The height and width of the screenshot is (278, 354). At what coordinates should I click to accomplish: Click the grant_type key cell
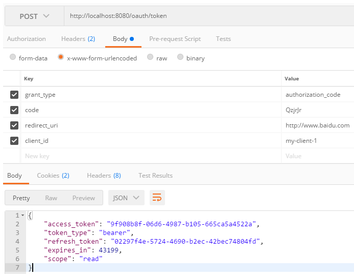click(151, 95)
